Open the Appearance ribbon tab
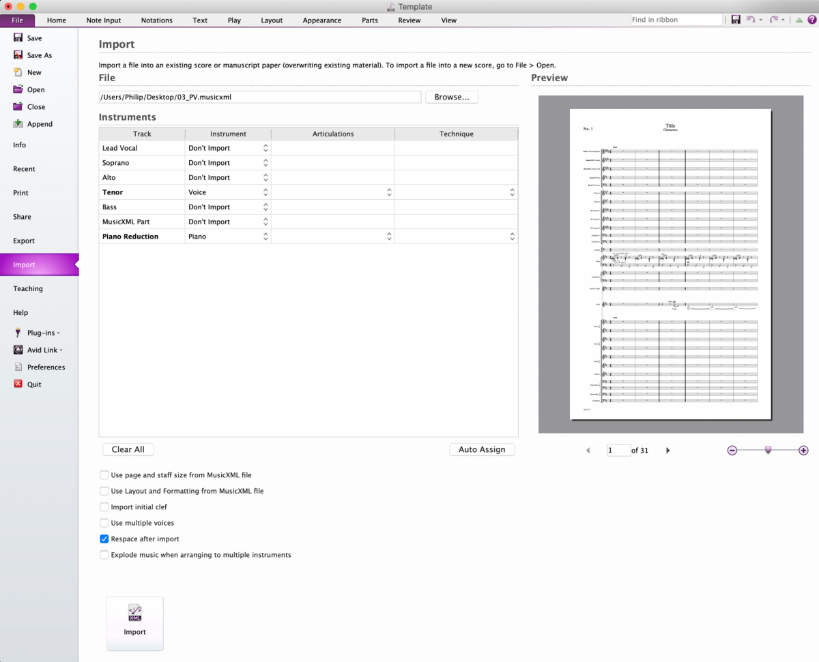 pyautogui.click(x=322, y=20)
